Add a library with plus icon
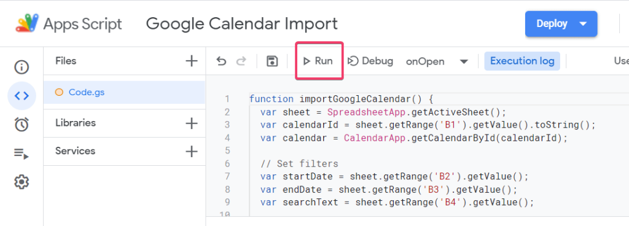This screenshot has width=629, height=226. 192,123
